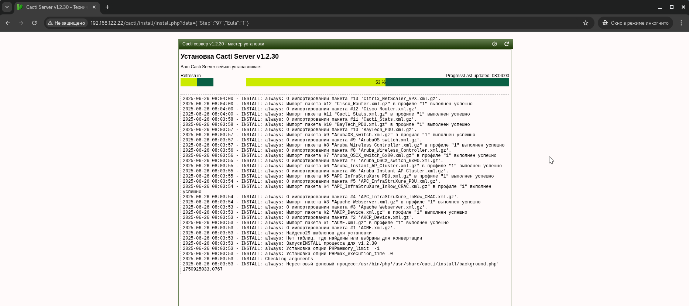Click the installer title 'Cacti сервер v1.2.30 - мастер установки'
This screenshot has height=306, width=689.
[223, 44]
